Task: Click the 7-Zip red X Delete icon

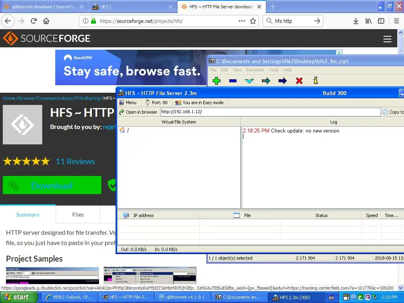Action: pos(299,81)
